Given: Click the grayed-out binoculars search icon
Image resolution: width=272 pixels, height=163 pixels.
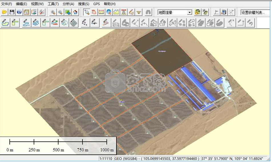Looking at the screenshot, I should tap(148, 12).
